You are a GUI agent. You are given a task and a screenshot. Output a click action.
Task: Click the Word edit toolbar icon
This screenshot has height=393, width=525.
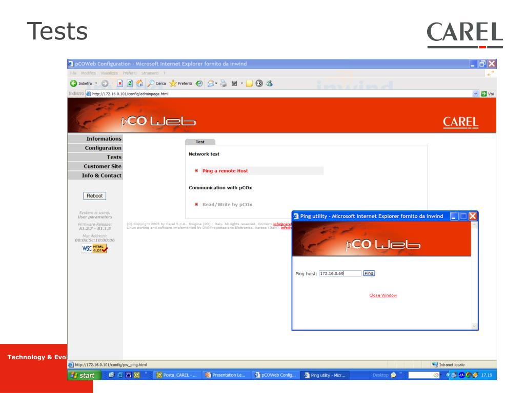coord(234,83)
